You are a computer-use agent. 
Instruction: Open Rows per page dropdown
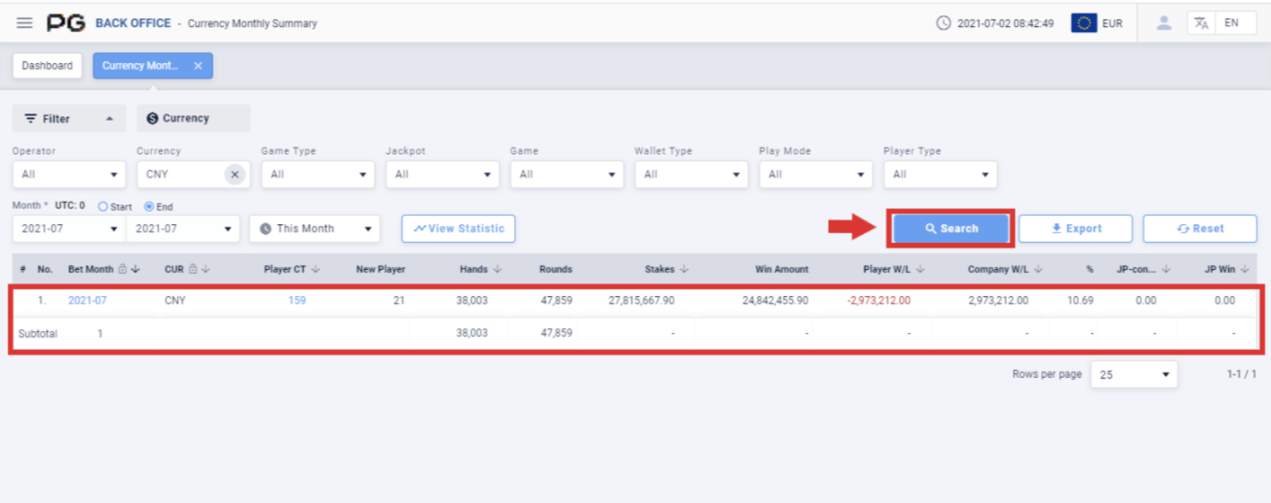[1134, 374]
